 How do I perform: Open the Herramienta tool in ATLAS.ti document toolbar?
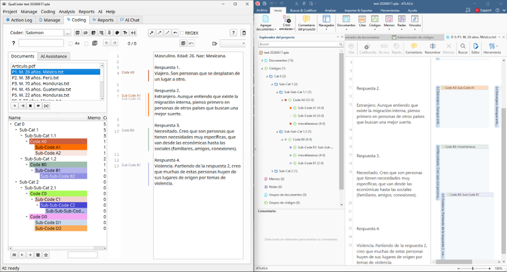point(492,49)
